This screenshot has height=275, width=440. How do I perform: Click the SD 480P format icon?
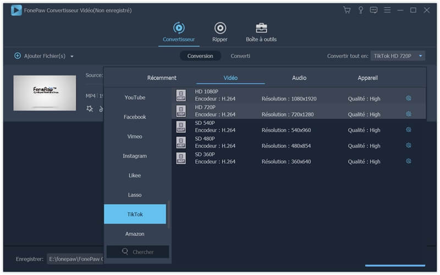coord(181,142)
